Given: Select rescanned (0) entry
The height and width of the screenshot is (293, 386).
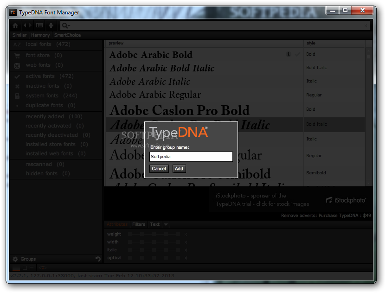Looking at the screenshot, I should 56,164.
